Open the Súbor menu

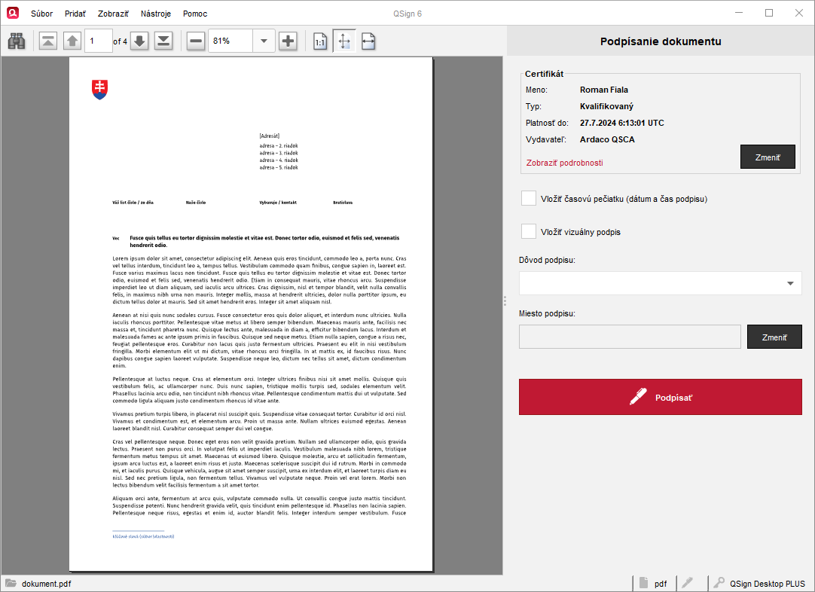pos(41,14)
